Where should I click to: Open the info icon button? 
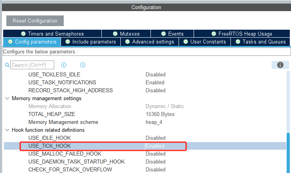(280, 65)
